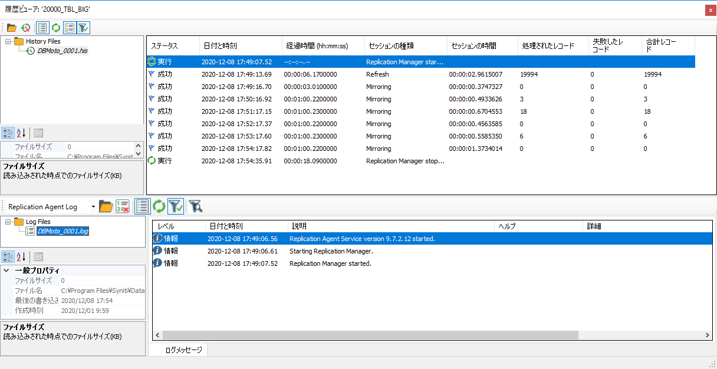Screen dimensions: 717x369
Task: Click running icon of 17:54:35.91 row
Action: point(152,161)
